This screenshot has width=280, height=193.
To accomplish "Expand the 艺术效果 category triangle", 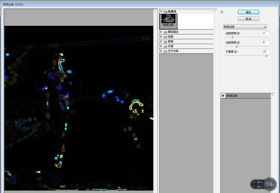I will (161, 51).
